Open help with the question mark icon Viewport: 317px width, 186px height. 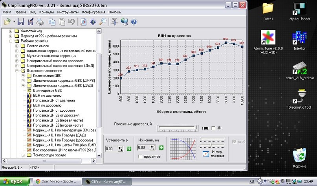pyautogui.click(x=134, y=22)
